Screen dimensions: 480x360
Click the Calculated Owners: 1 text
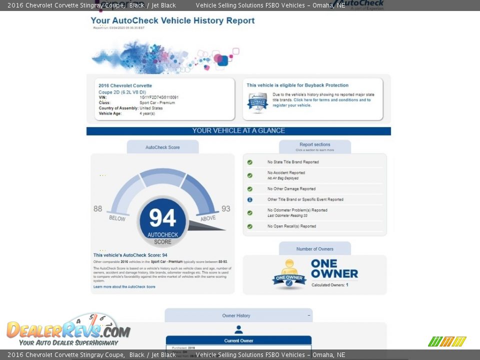pyautogui.click(x=330, y=285)
